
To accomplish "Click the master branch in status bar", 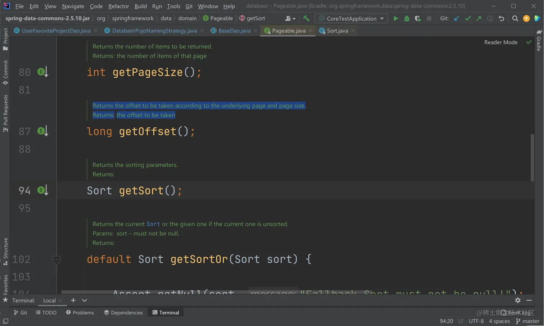I will click(x=527, y=321).
